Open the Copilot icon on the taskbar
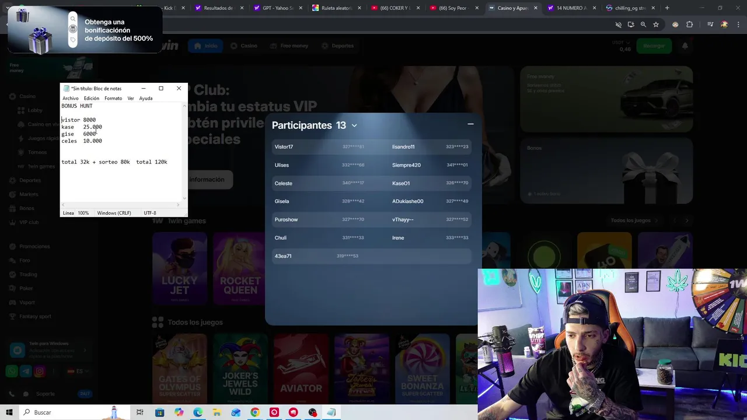 (179, 412)
